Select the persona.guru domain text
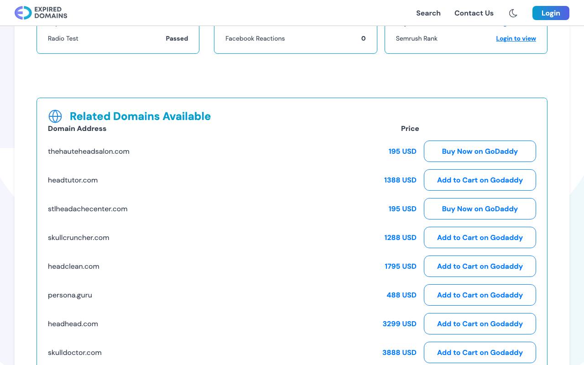Image resolution: width=584 pixels, height=365 pixels. tap(70, 295)
